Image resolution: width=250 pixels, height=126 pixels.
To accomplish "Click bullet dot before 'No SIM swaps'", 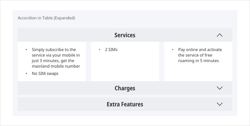I will [x=27, y=73].
